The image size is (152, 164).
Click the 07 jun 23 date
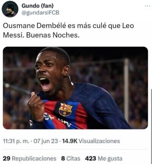[46, 141]
